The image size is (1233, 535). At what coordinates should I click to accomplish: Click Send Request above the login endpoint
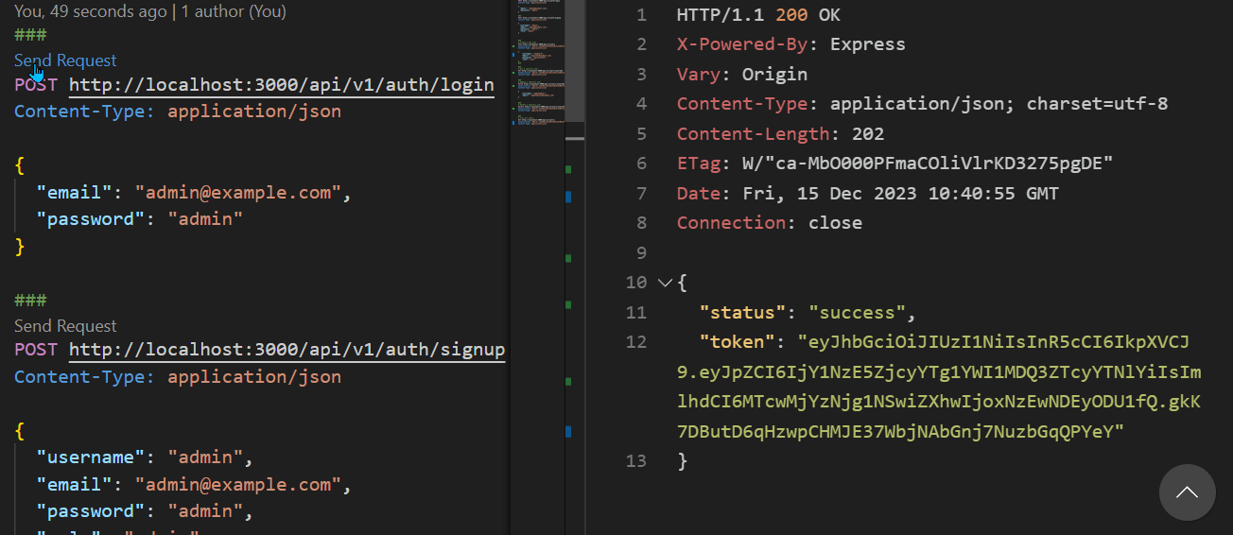pos(65,60)
